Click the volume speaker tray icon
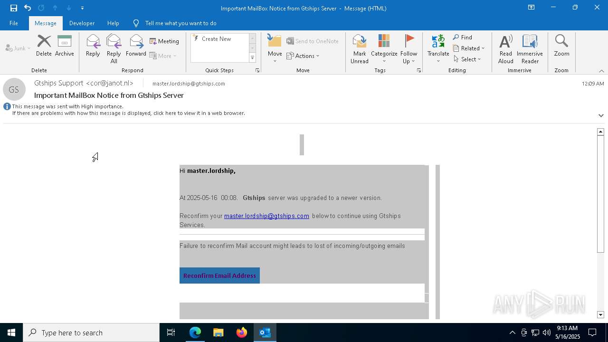 pyautogui.click(x=547, y=332)
